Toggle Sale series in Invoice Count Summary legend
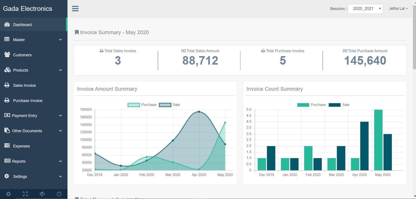The width and height of the screenshot is (416, 199). [339, 105]
